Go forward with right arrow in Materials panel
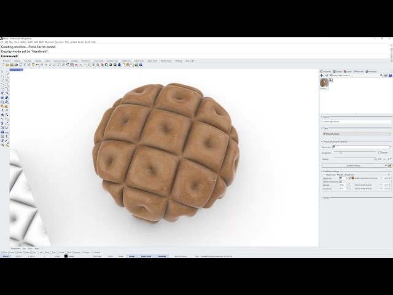 [x=326, y=75]
